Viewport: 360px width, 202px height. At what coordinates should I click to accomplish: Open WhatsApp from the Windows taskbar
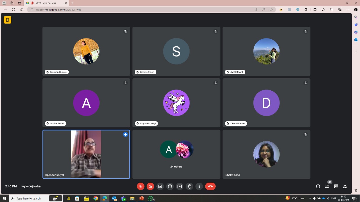coord(151,198)
